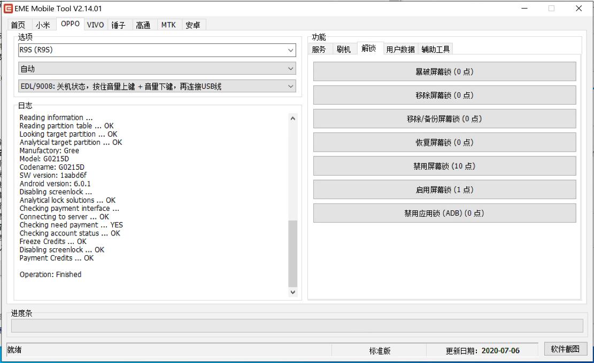
Task: Switch to the 辅助工具 function tab
Action: (436, 49)
